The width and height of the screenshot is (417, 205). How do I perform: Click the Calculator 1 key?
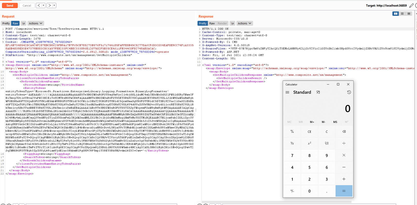(x=292, y=179)
